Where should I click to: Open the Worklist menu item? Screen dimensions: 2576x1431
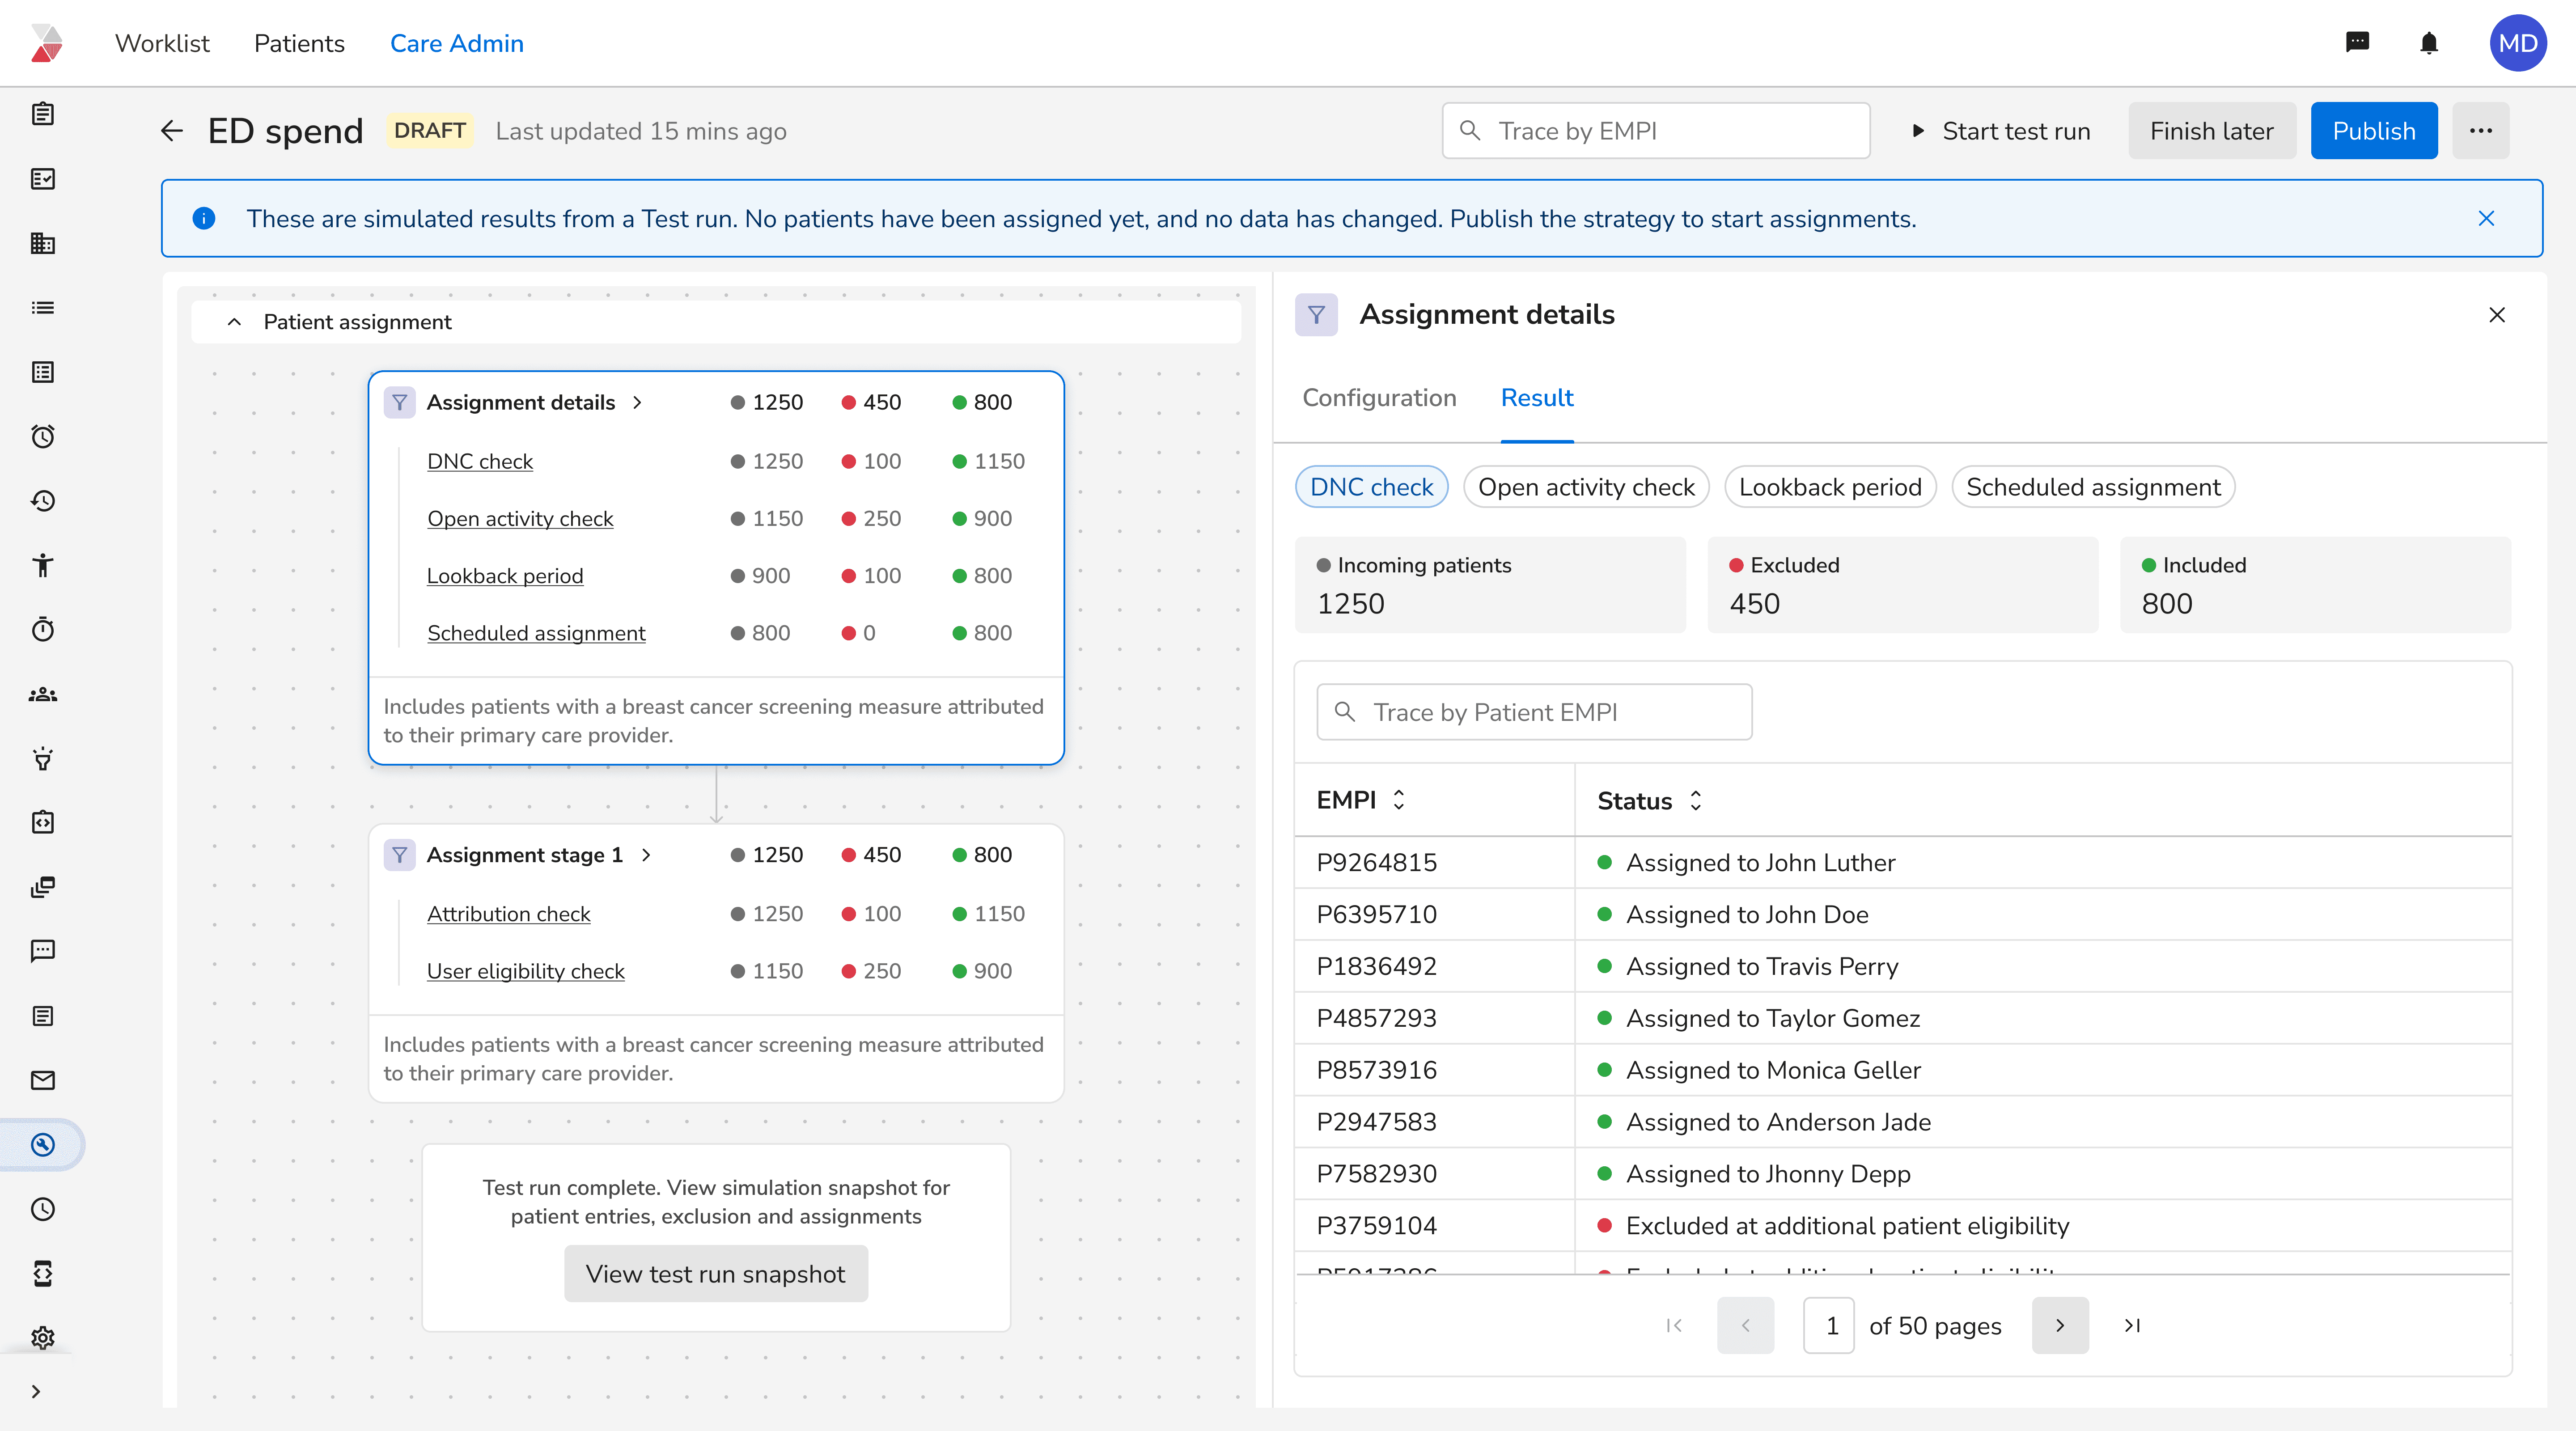[x=162, y=43]
